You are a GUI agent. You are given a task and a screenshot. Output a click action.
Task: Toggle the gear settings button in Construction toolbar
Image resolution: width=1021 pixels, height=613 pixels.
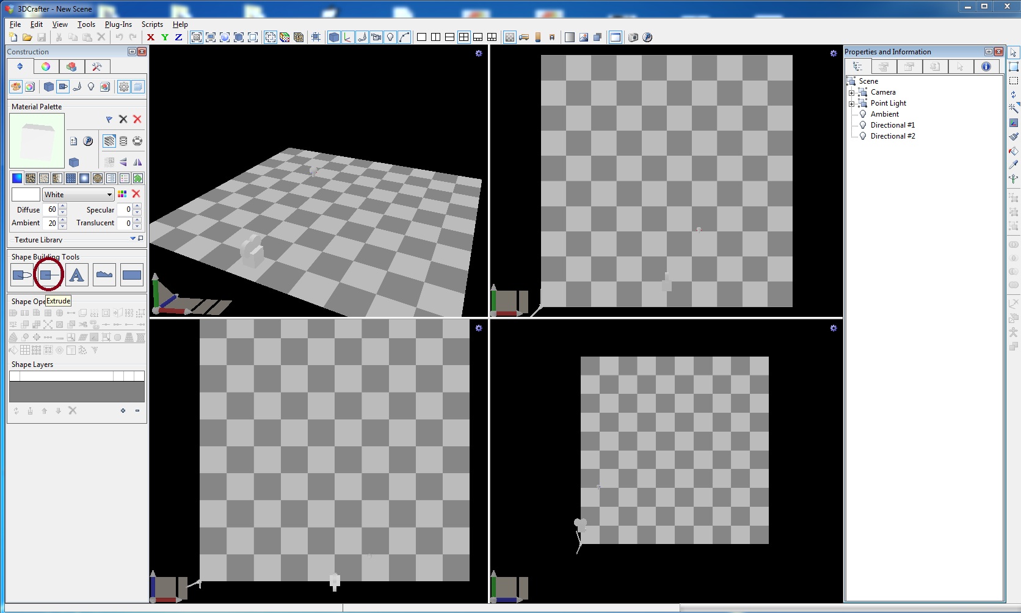[124, 87]
